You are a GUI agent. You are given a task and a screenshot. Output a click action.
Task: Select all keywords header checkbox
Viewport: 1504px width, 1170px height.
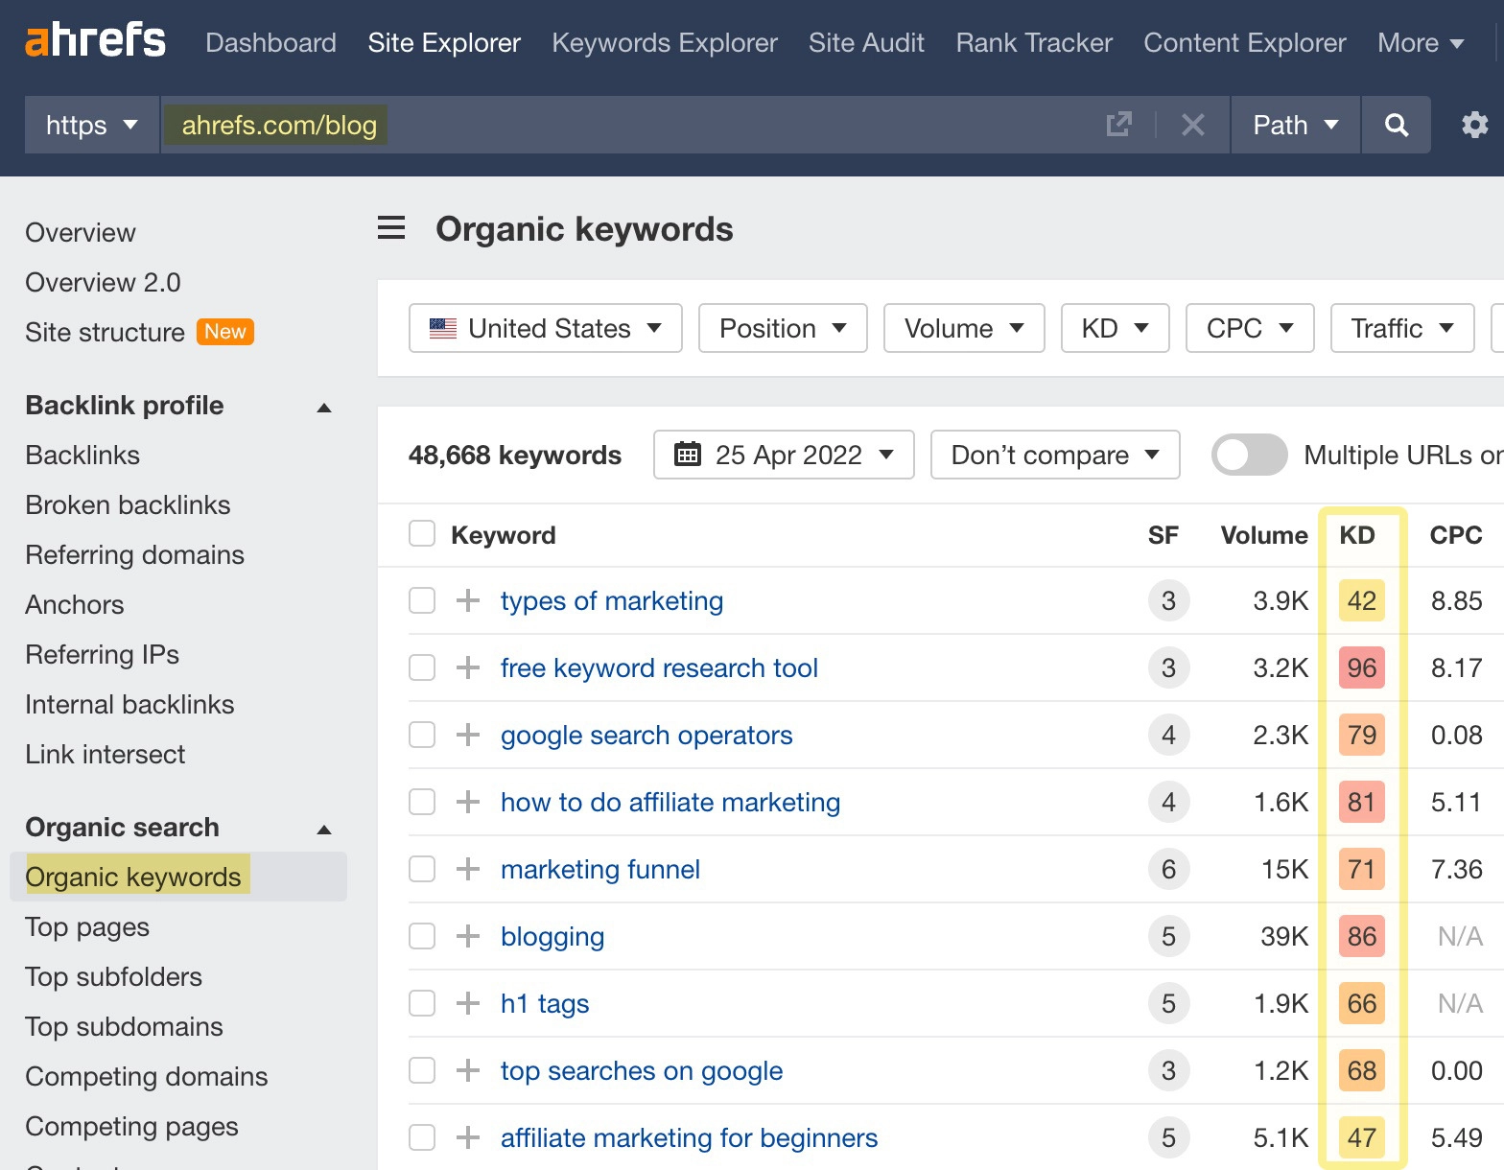[x=422, y=533]
